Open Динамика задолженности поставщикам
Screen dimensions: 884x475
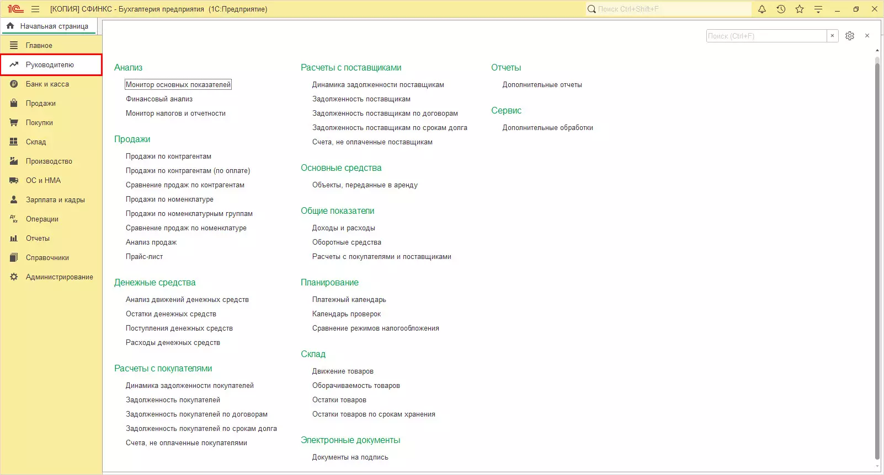tap(378, 85)
